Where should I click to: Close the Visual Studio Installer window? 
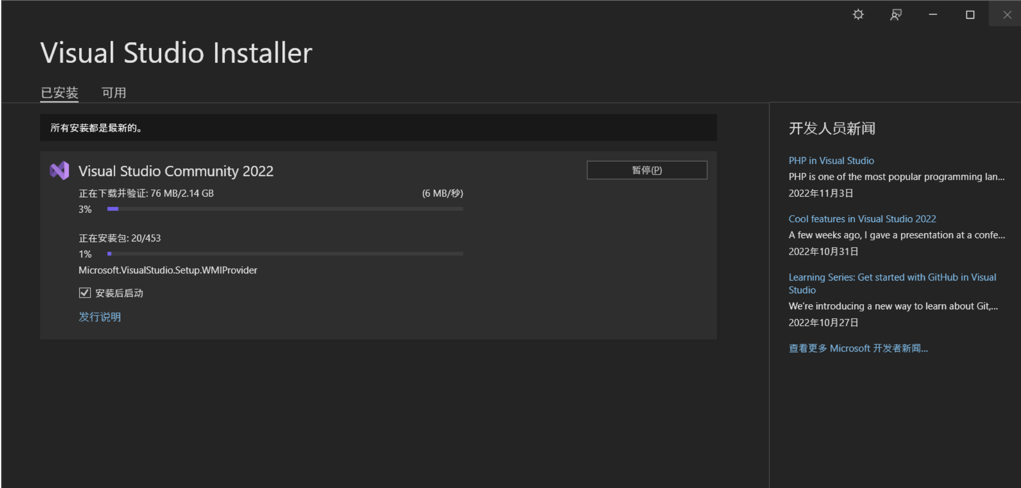click(x=1007, y=14)
